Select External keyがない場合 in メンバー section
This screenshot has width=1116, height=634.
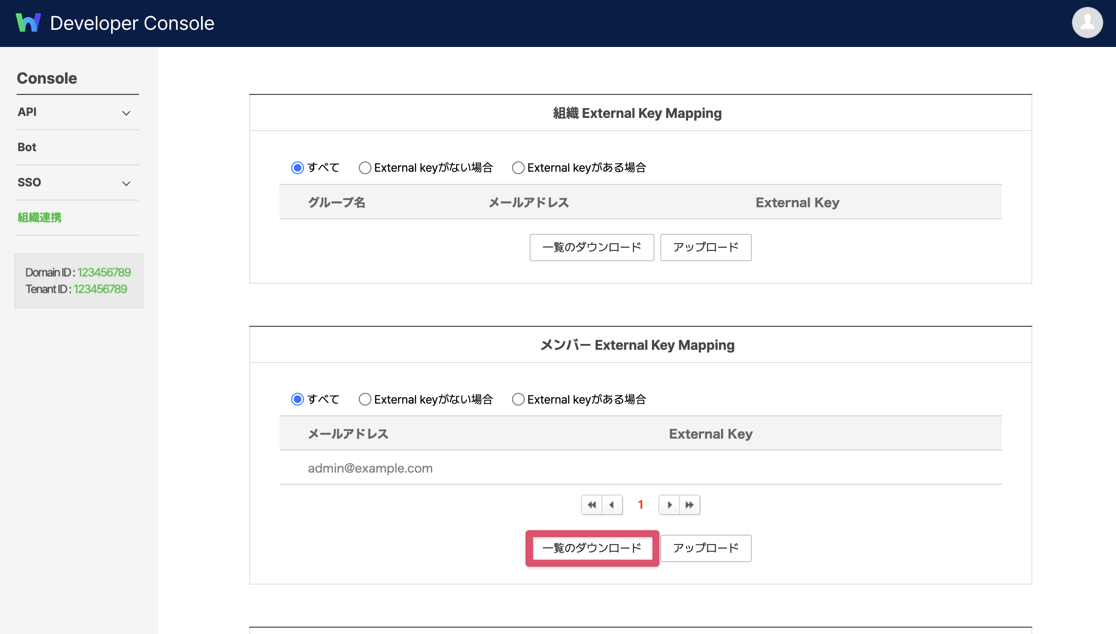[x=365, y=399]
